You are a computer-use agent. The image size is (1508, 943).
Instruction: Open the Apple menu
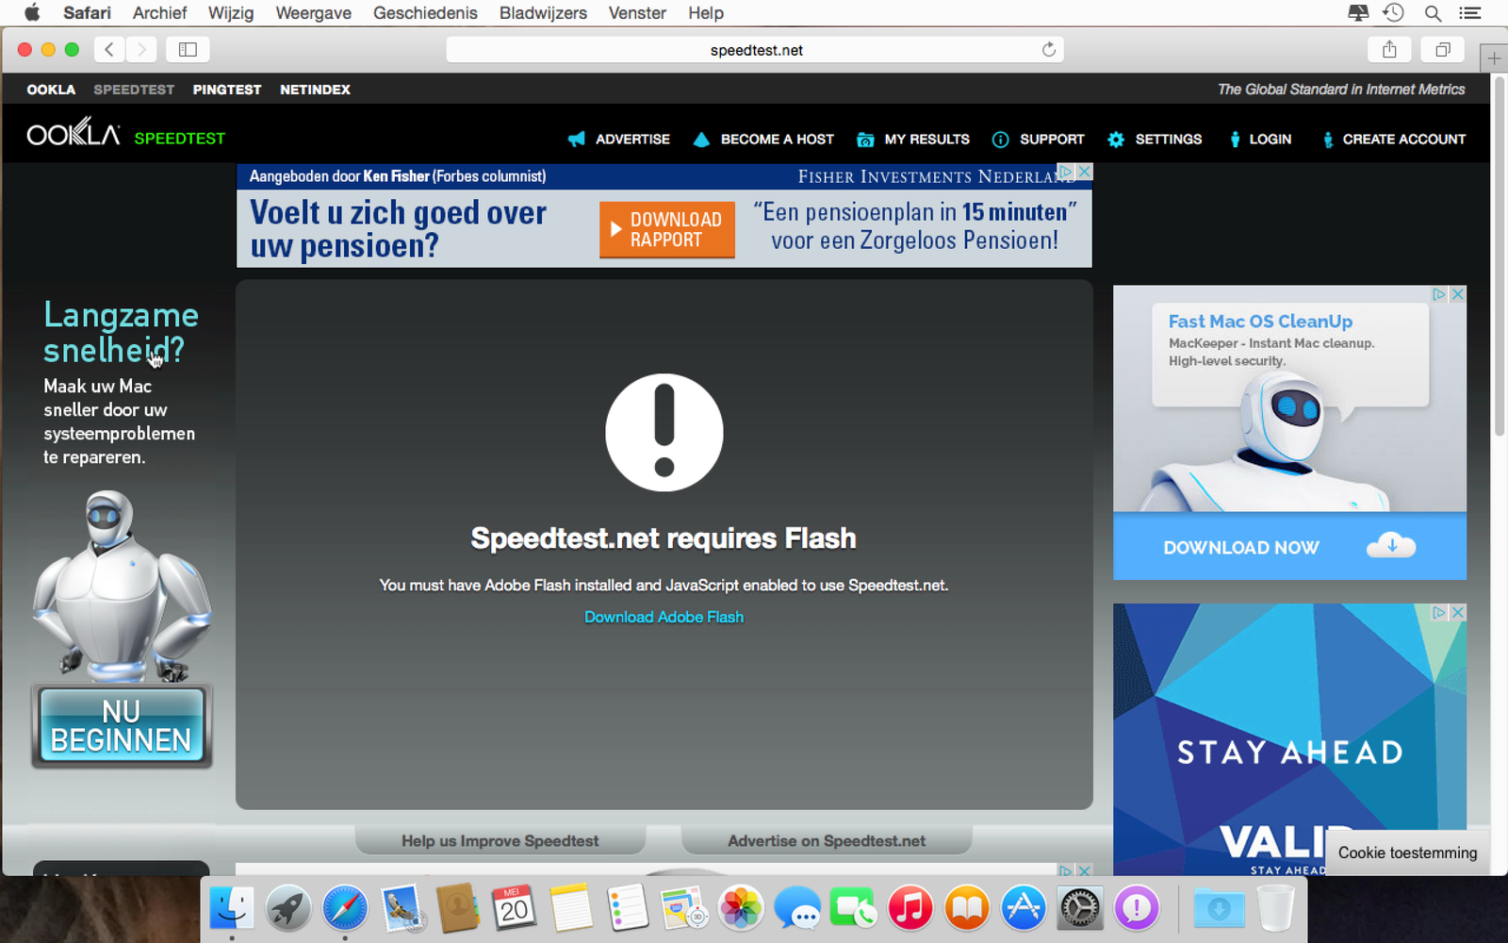tap(32, 13)
